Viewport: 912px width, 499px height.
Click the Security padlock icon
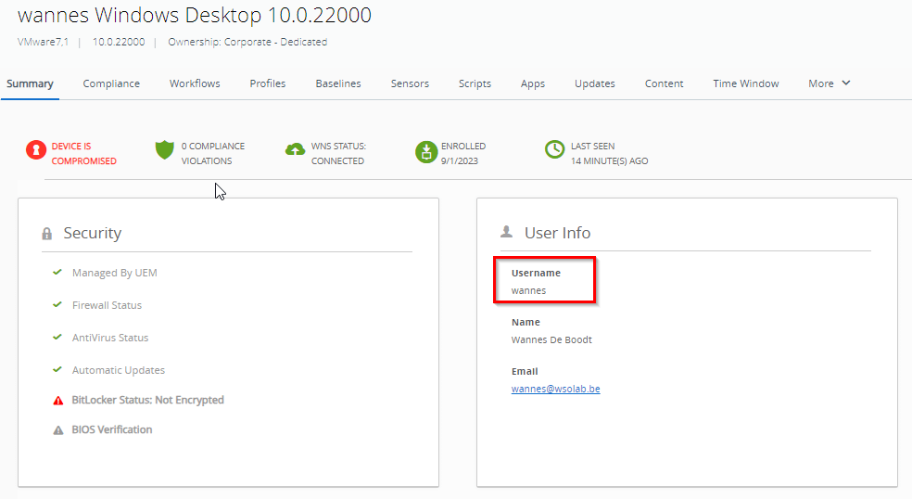pyautogui.click(x=47, y=234)
